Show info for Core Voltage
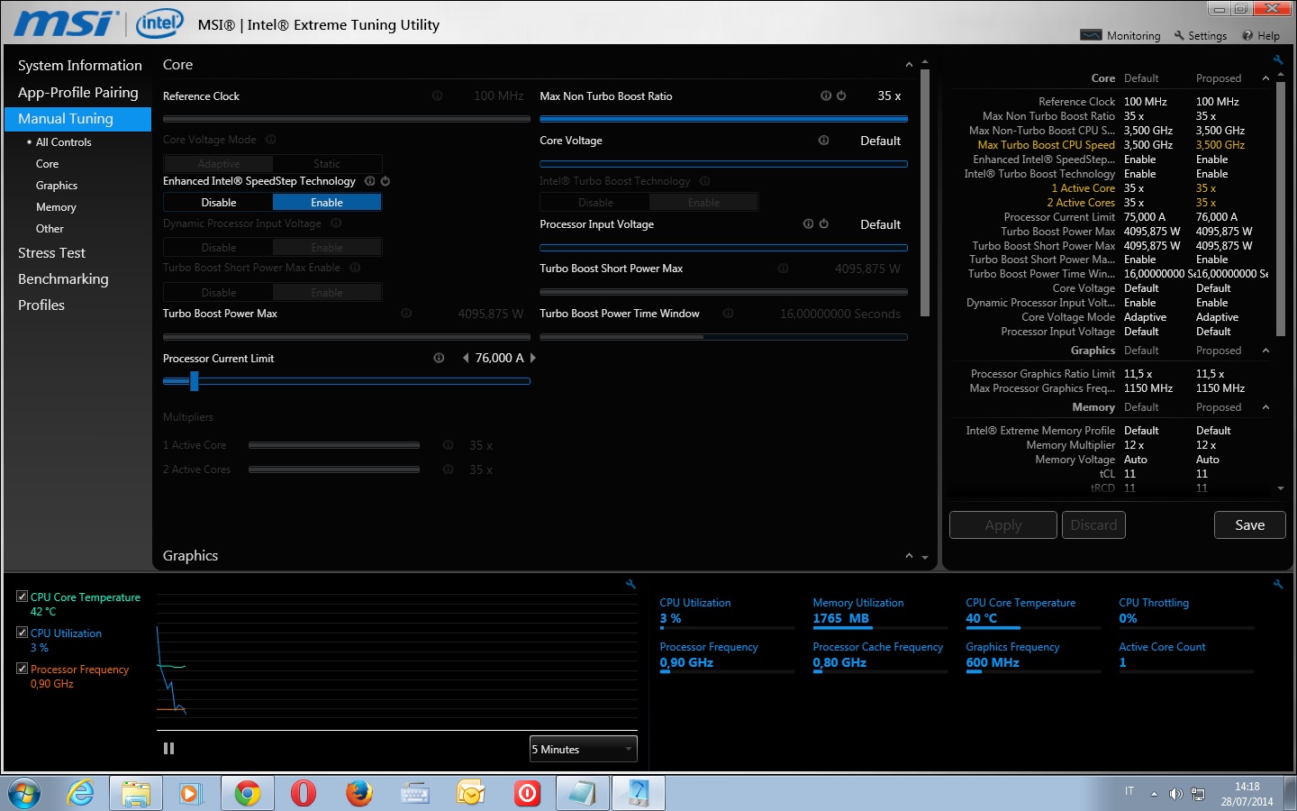1297x811 pixels. click(823, 141)
